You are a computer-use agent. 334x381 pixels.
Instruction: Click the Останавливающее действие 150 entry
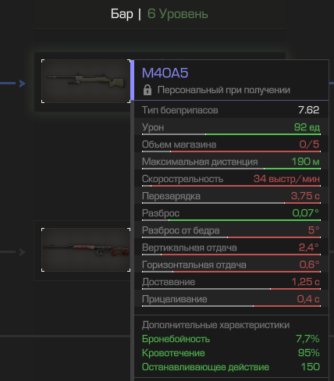[x=231, y=367]
